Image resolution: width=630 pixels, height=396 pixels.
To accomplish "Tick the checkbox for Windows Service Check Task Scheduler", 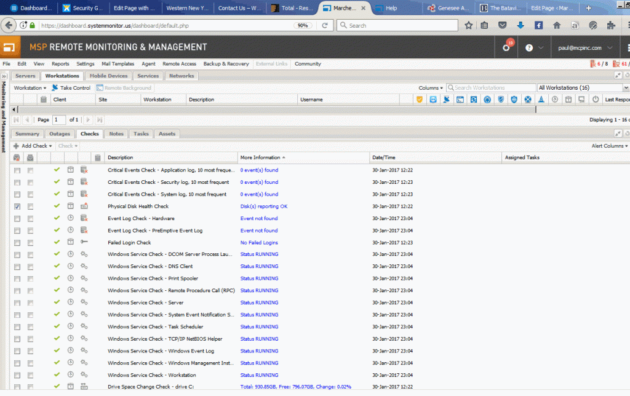I will (x=17, y=327).
